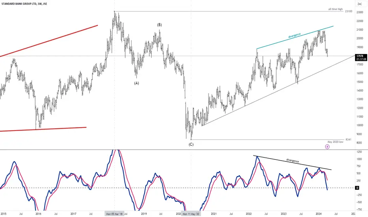Image resolution: width=368 pixels, height=217 pixels.
Task: Click the 1000 indicator axis label
Action: pos(359,159)
